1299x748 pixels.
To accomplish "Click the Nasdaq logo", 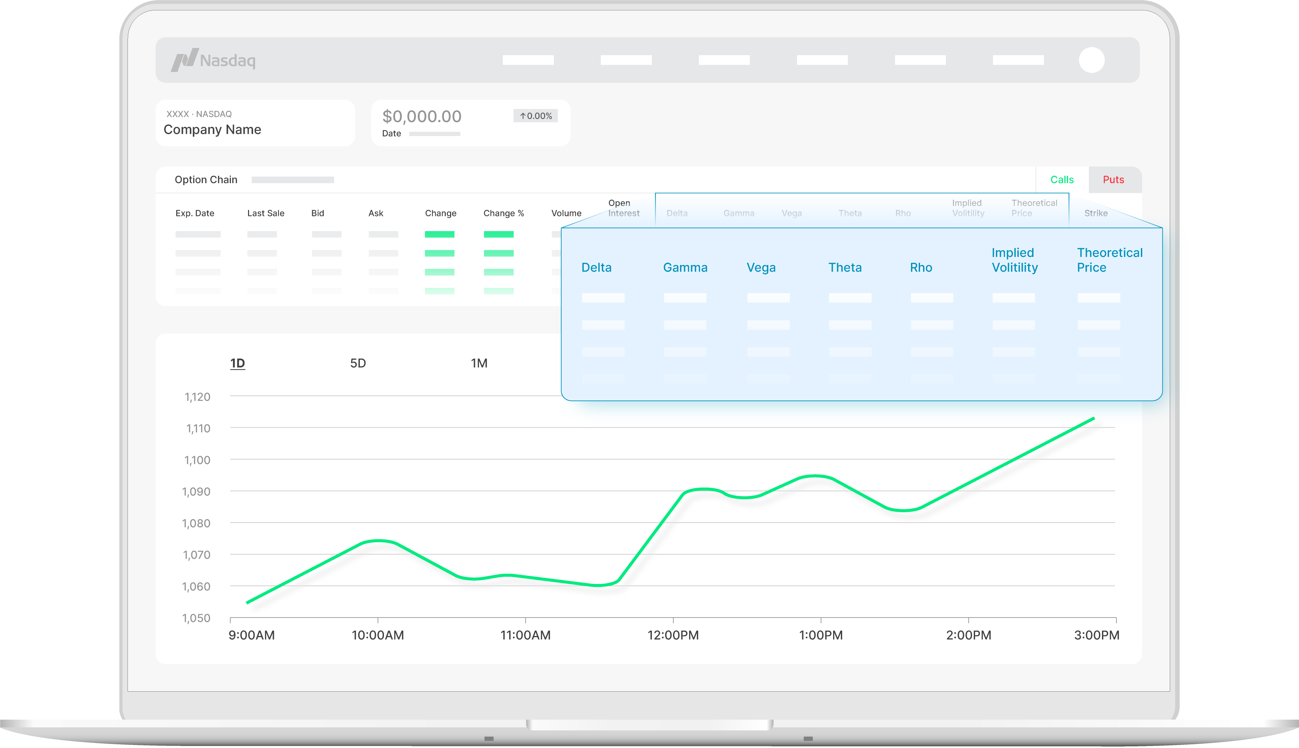I will click(x=213, y=60).
